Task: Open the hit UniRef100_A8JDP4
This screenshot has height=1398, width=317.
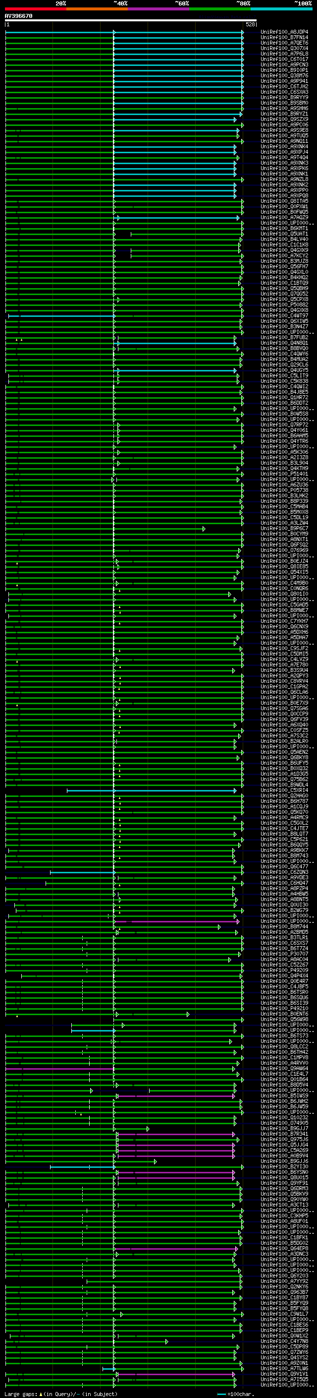Action: (x=284, y=32)
